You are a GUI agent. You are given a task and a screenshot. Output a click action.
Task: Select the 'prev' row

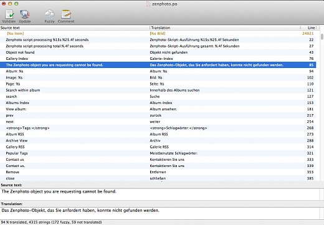coord(158,115)
